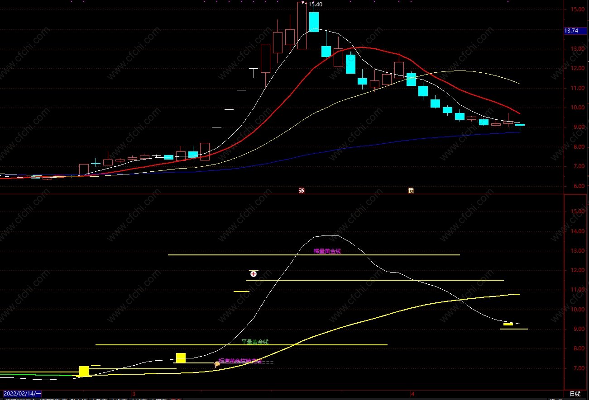
Task: Click month marker 4 on the time axis
Action: pos(413,394)
